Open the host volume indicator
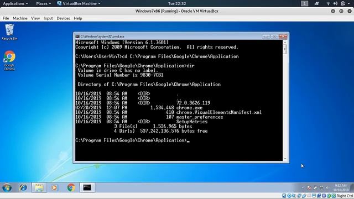Viewport: 354px width, 199px height. point(336,3)
